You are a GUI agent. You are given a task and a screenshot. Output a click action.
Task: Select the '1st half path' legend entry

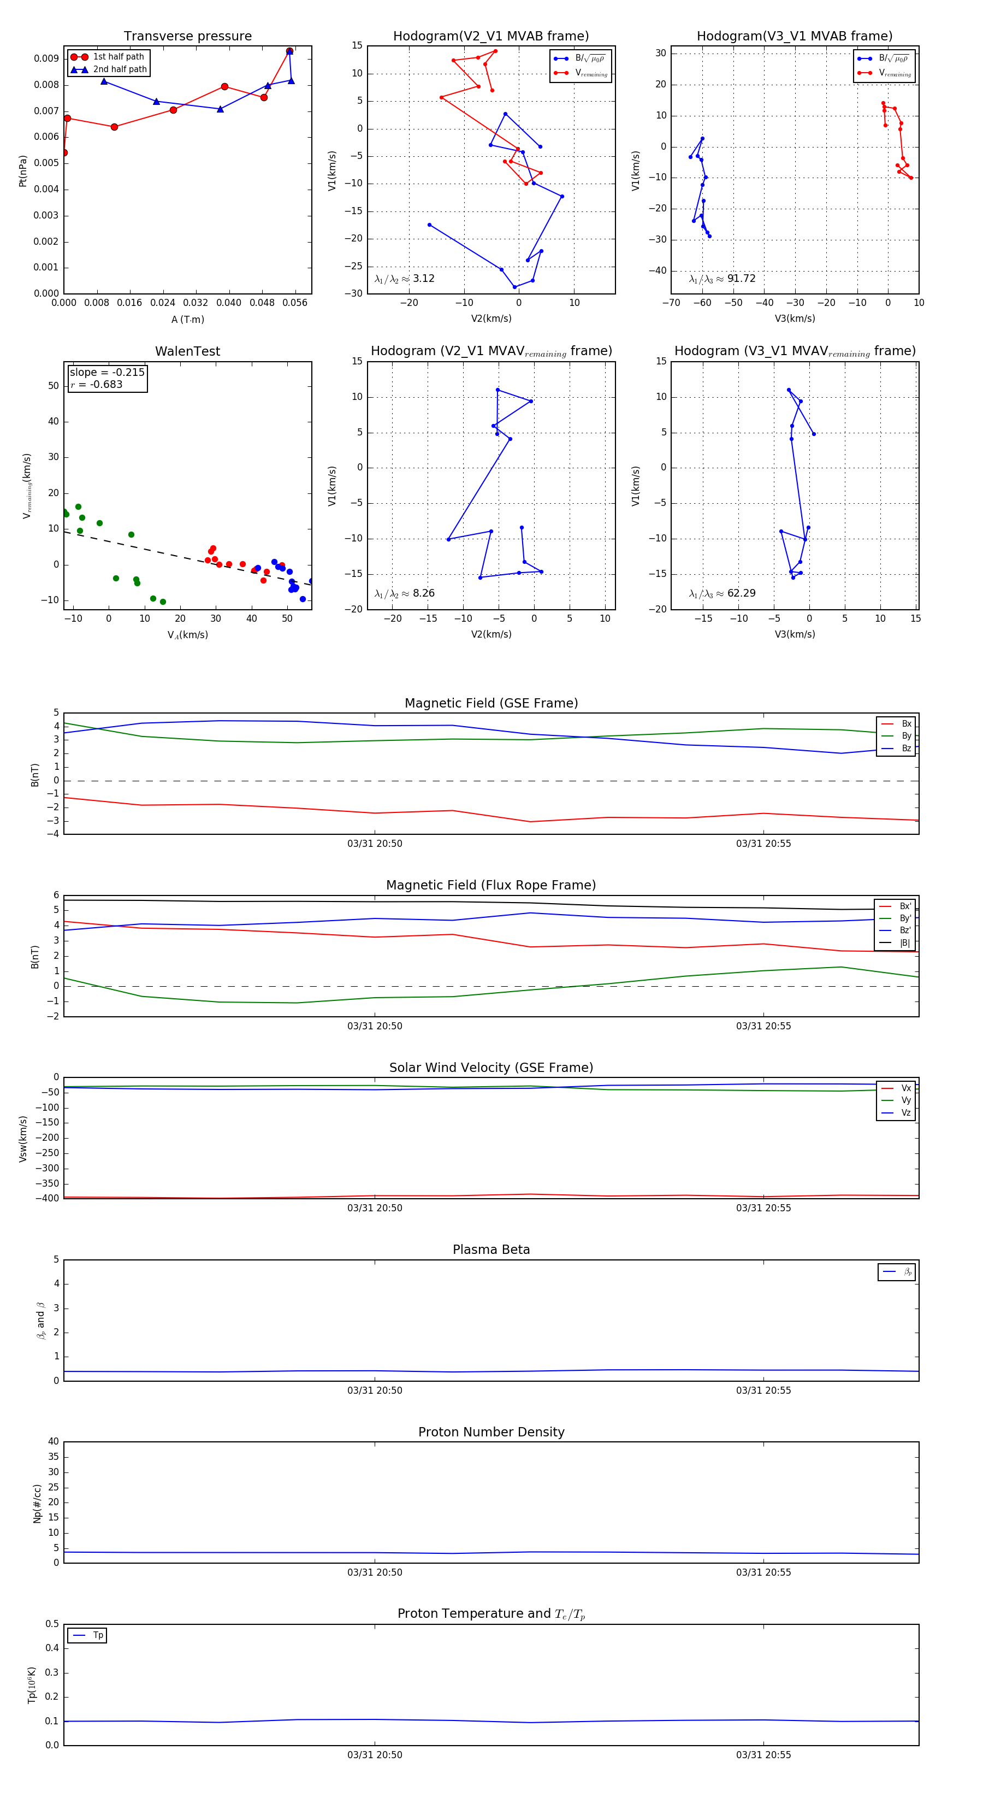(109, 57)
